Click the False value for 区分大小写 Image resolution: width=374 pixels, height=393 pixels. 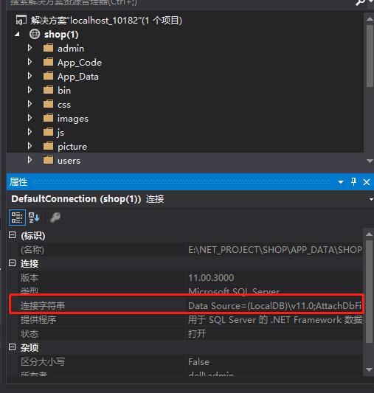(198, 362)
